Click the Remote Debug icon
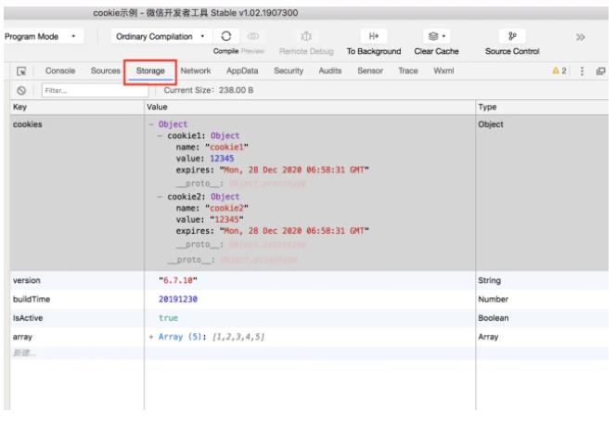The width and height of the screenshot is (616, 438). tap(306, 36)
